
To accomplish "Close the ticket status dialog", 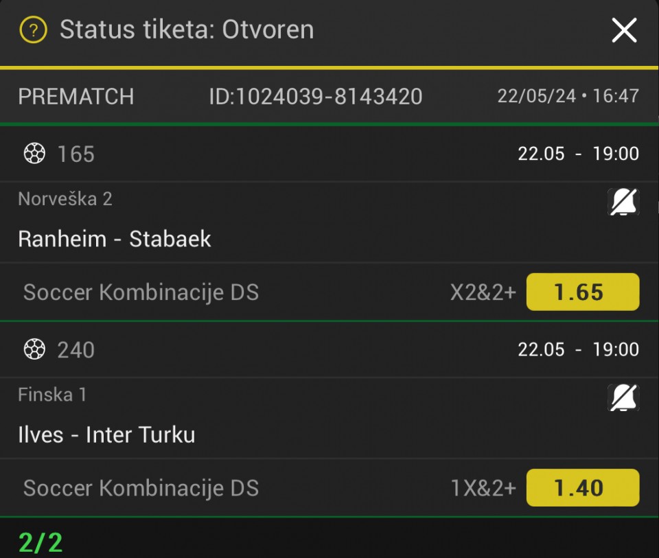I will (x=624, y=30).
